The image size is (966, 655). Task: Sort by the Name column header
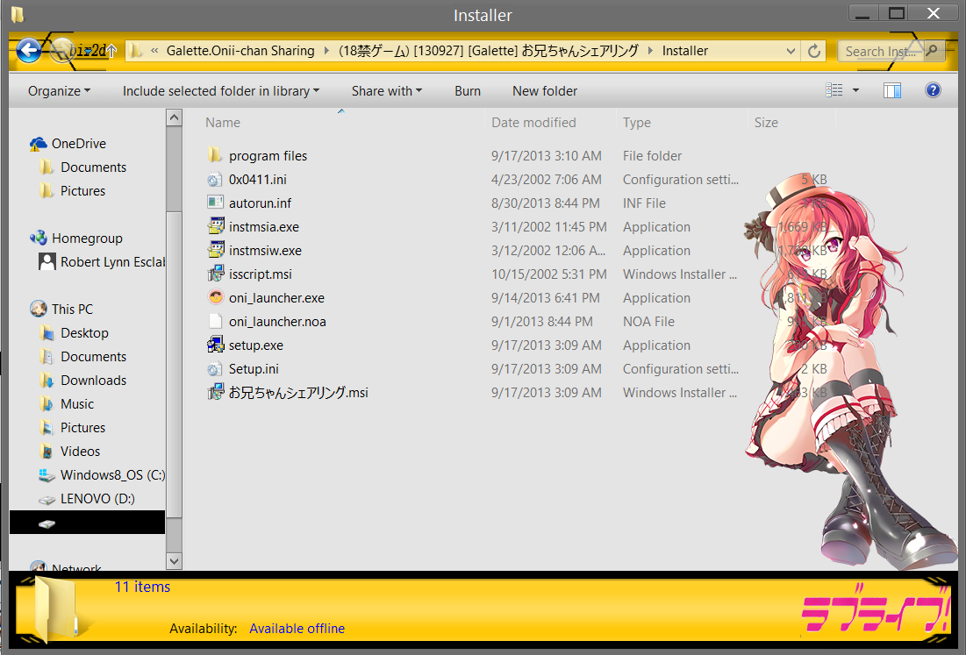pos(223,123)
